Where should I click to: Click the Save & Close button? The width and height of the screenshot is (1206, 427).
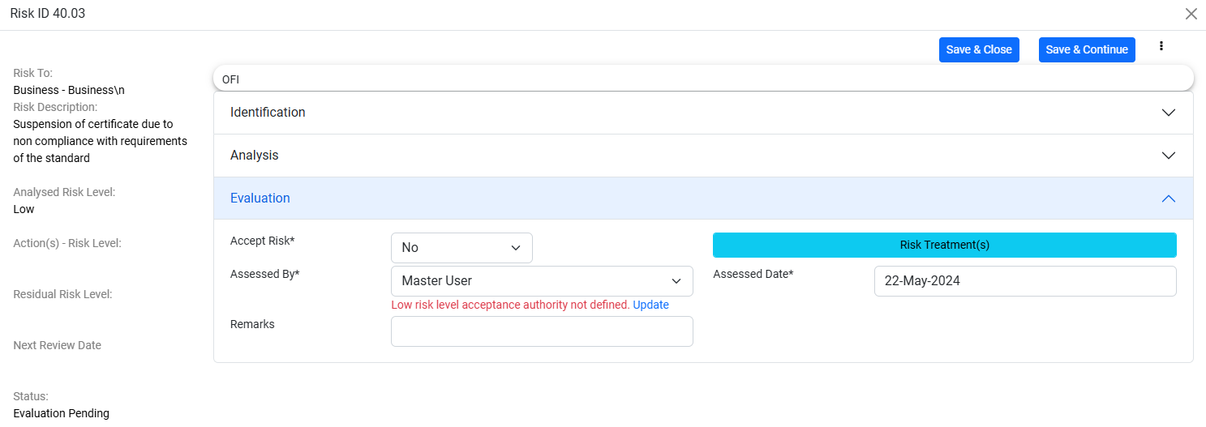[978, 49]
